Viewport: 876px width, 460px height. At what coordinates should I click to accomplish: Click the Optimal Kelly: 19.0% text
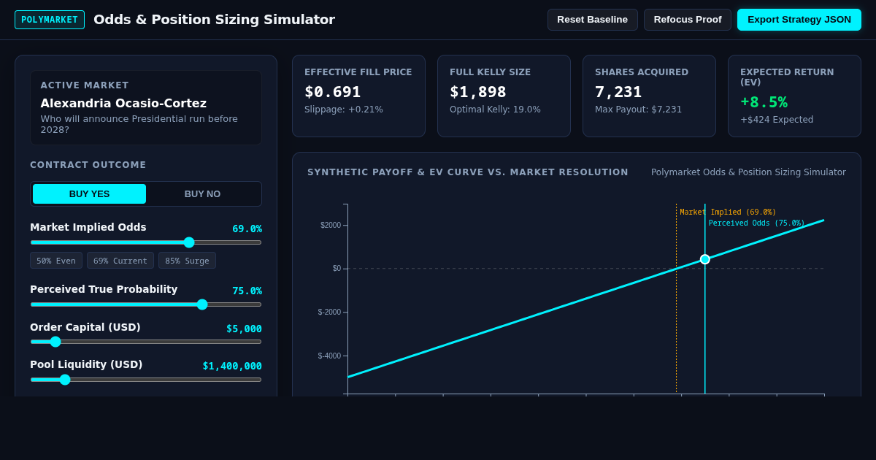click(495, 110)
